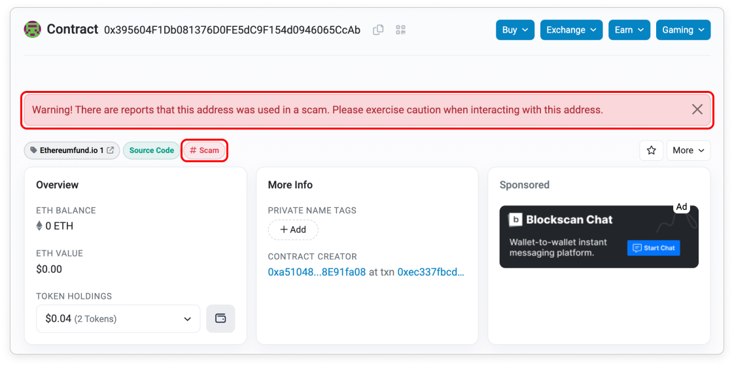Click Start Chat in sponsored ad

[x=654, y=248]
